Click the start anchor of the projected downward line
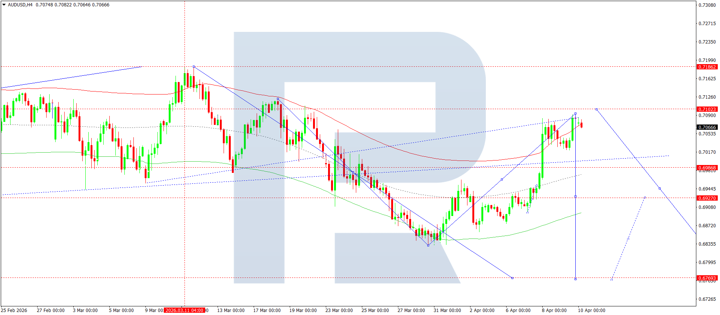This screenshot has width=720, height=315. pyautogui.click(x=596, y=109)
